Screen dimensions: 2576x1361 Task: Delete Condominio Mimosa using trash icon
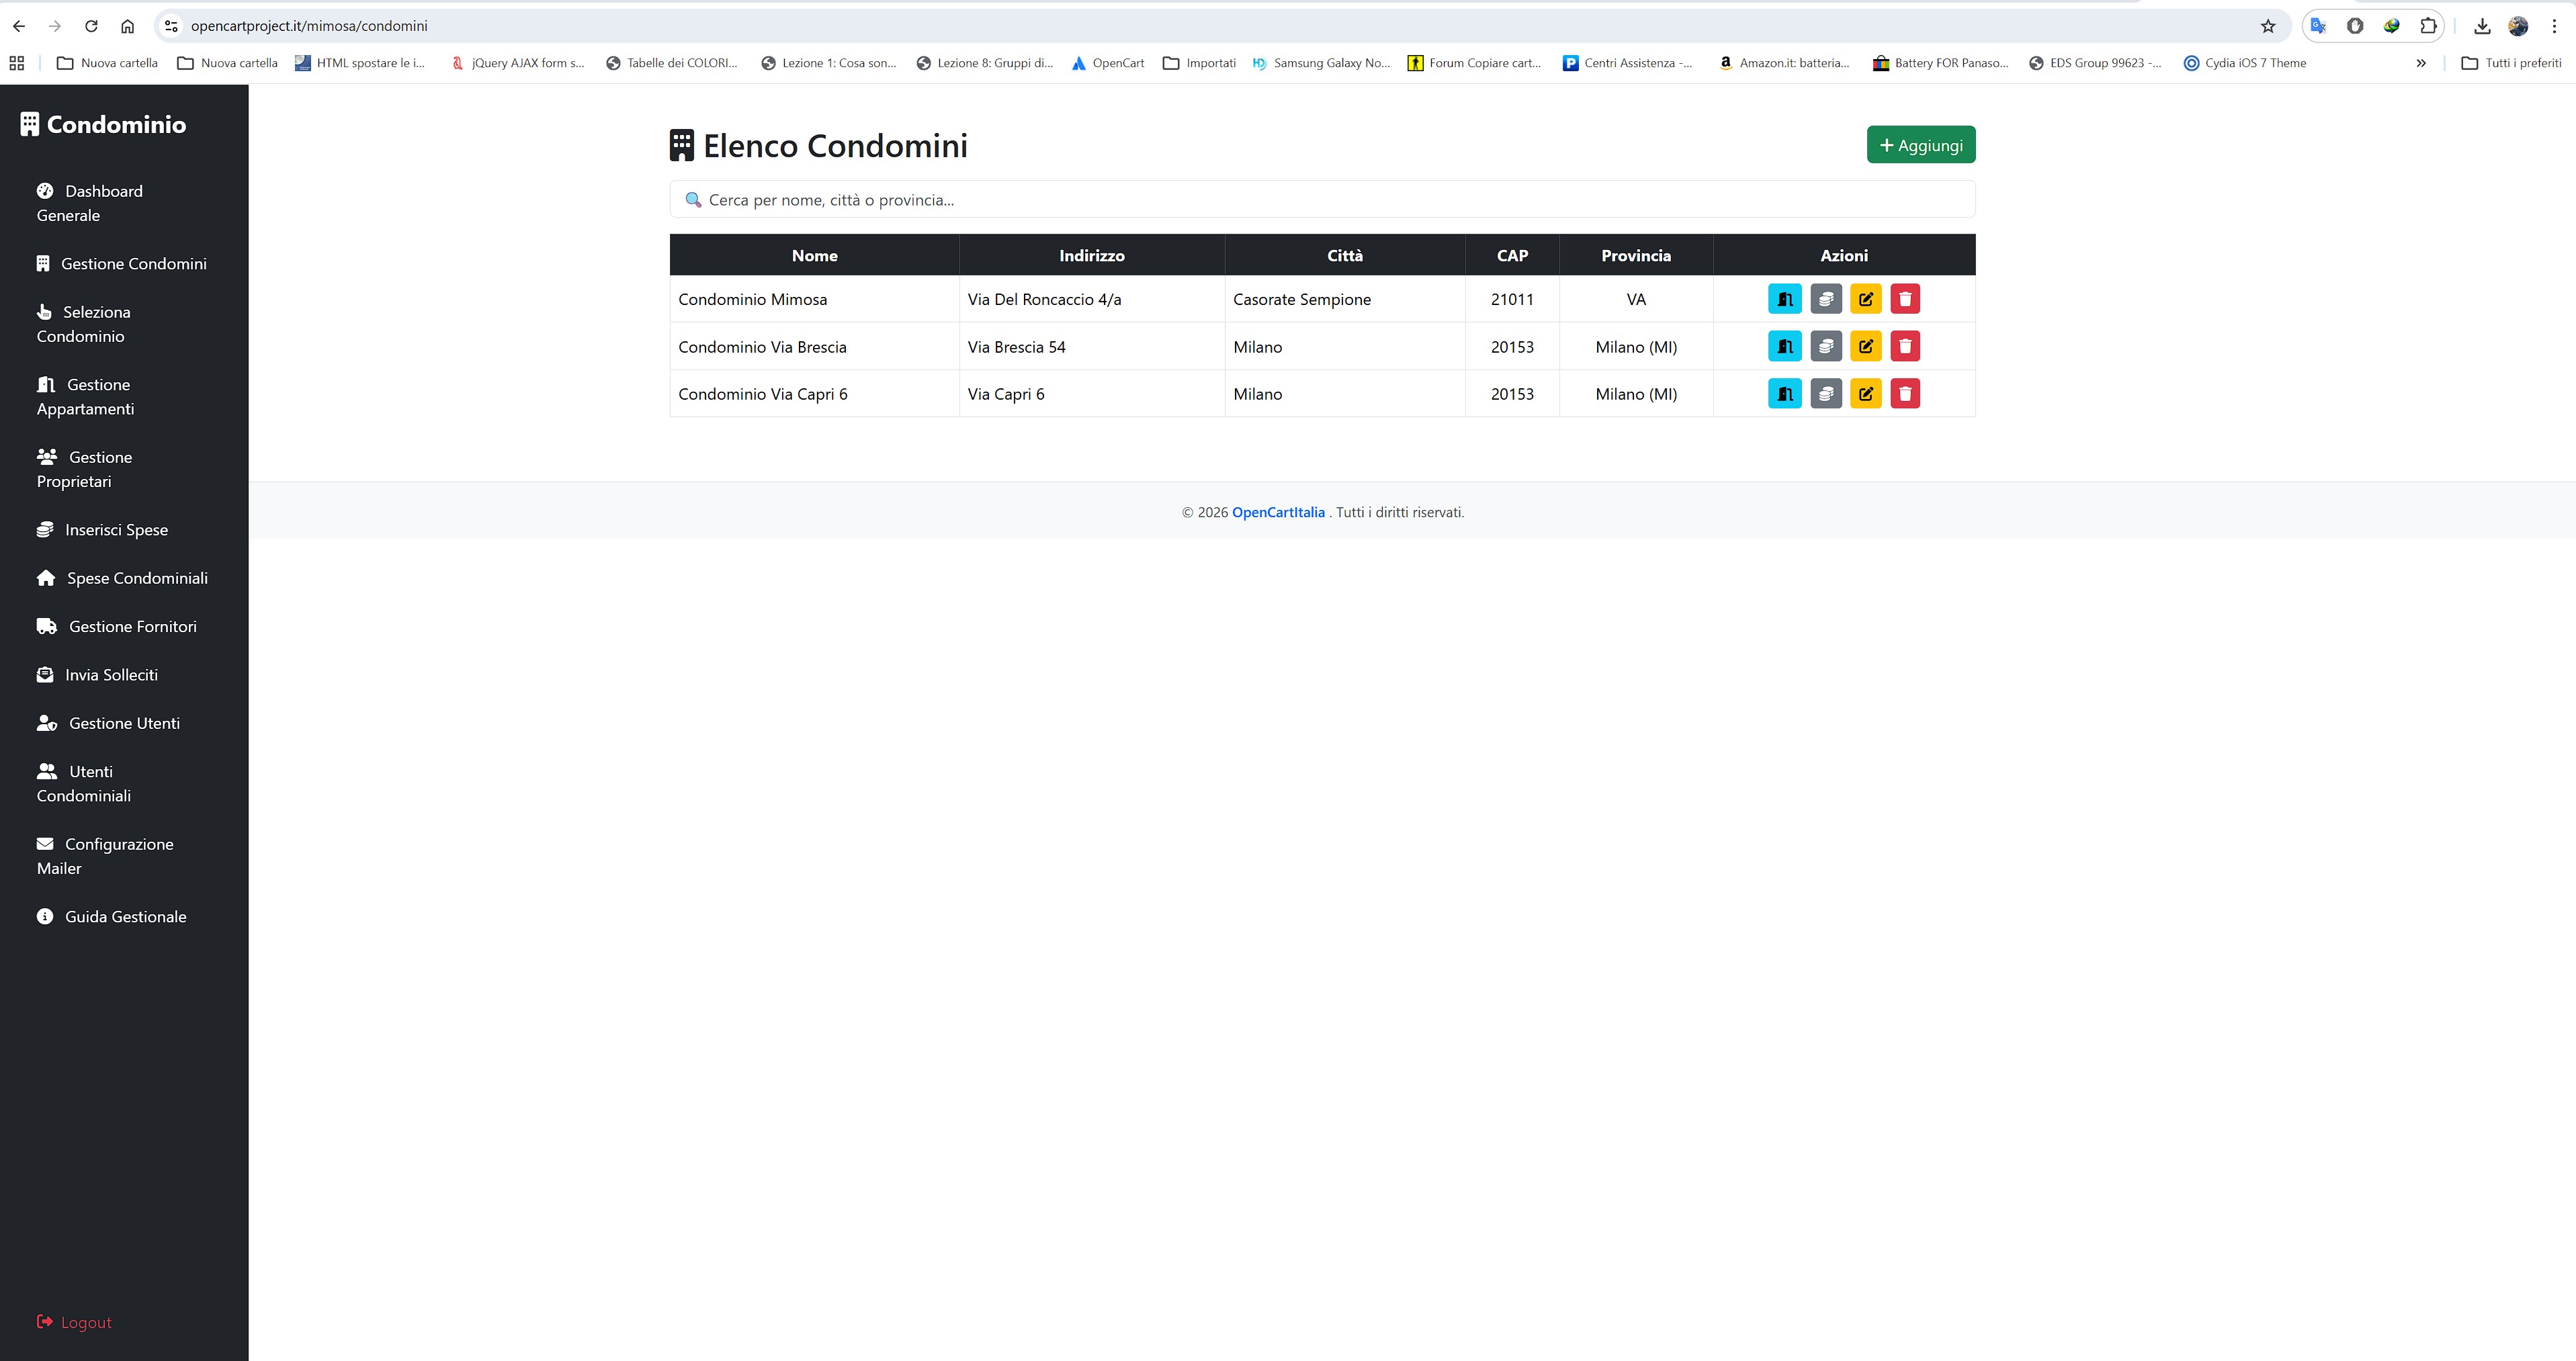point(1904,299)
